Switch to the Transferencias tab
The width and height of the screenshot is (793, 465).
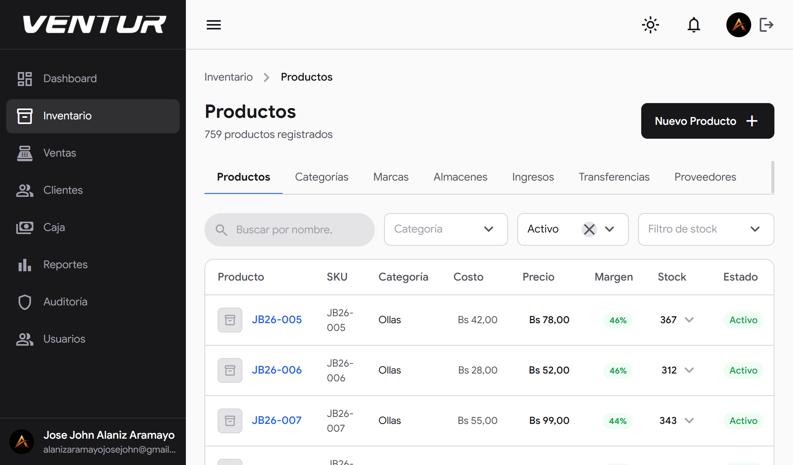coord(614,177)
